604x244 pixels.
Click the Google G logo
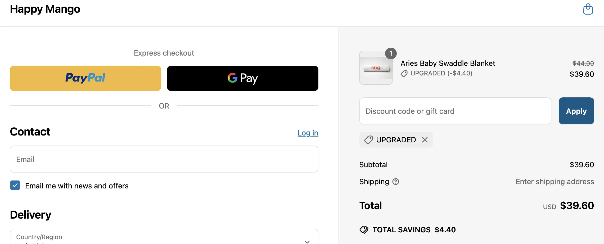[232, 78]
